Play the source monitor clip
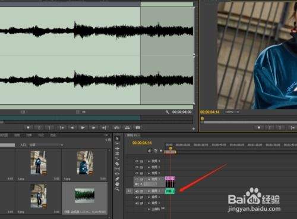Viewport: 297px width, 219px height. pos(83,127)
